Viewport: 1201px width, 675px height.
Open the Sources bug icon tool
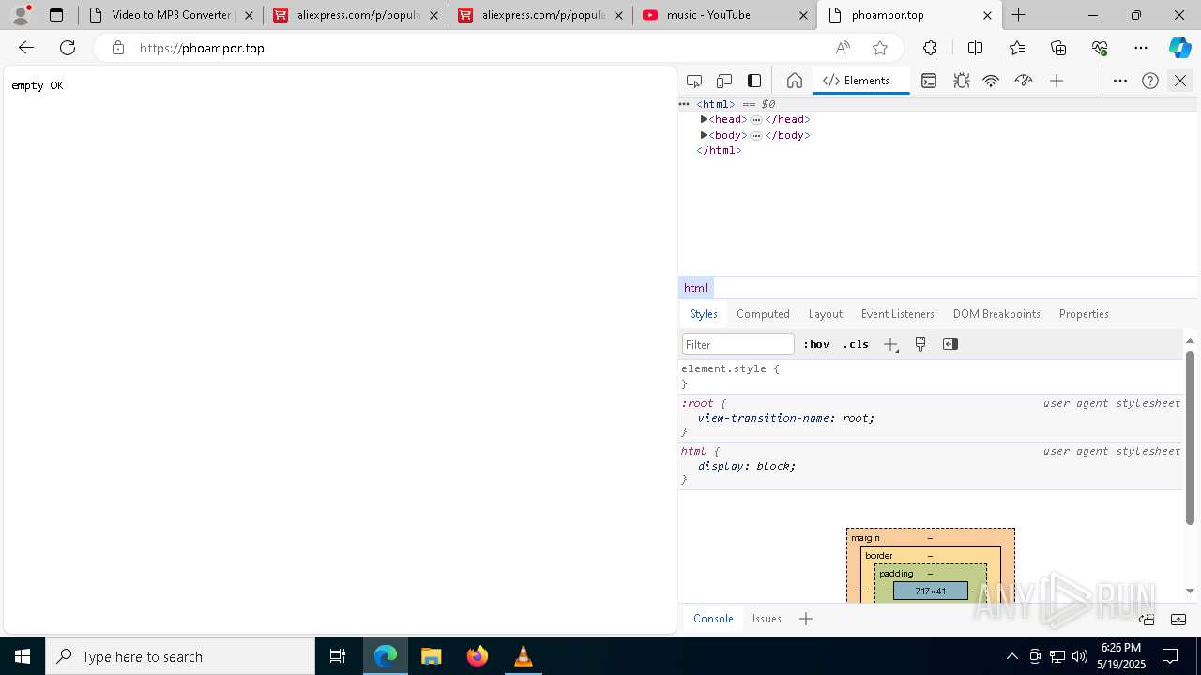[962, 81]
